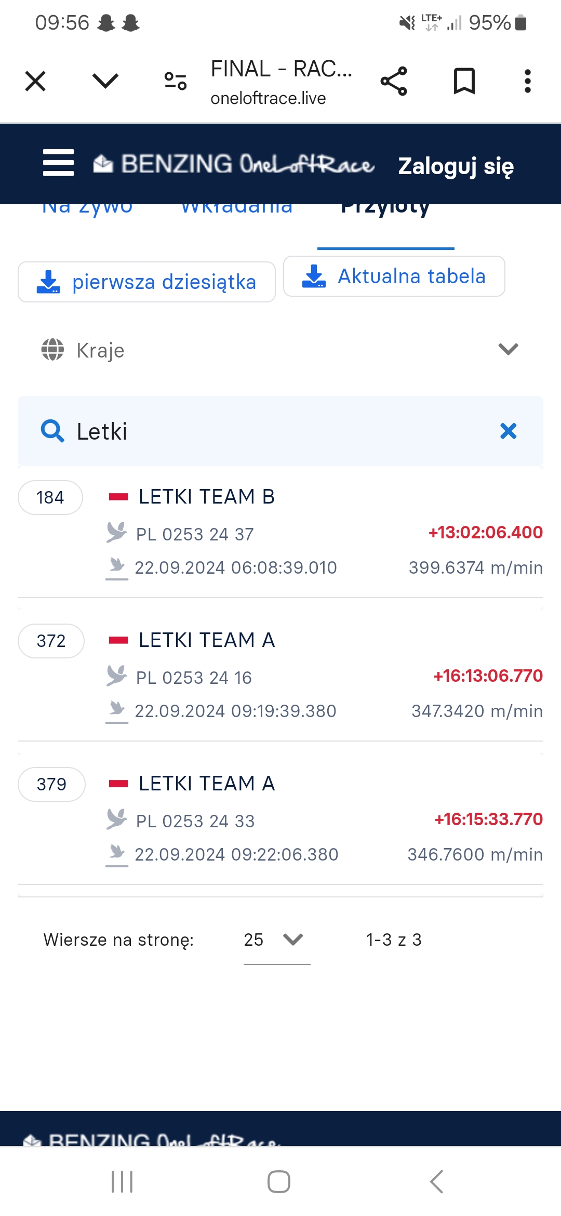This screenshot has height=1216, width=561.
Task: Download Aktualna tabela
Action: 394,276
